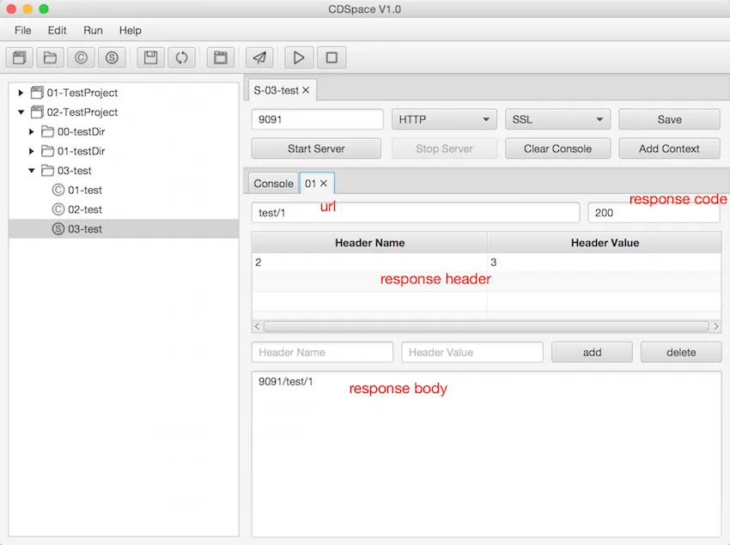Screen dimensions: 730x545
Task: Close the 01 context tab
Action: 324,184
